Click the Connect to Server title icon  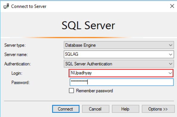[6, 6]
